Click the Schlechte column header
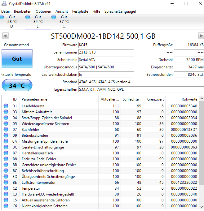Viewport: 204px width, 211px height. point(132,99)
